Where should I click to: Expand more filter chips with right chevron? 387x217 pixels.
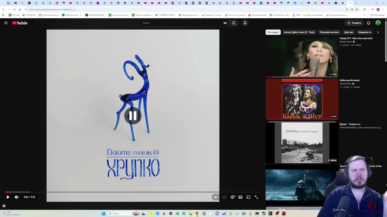[378, 32]
